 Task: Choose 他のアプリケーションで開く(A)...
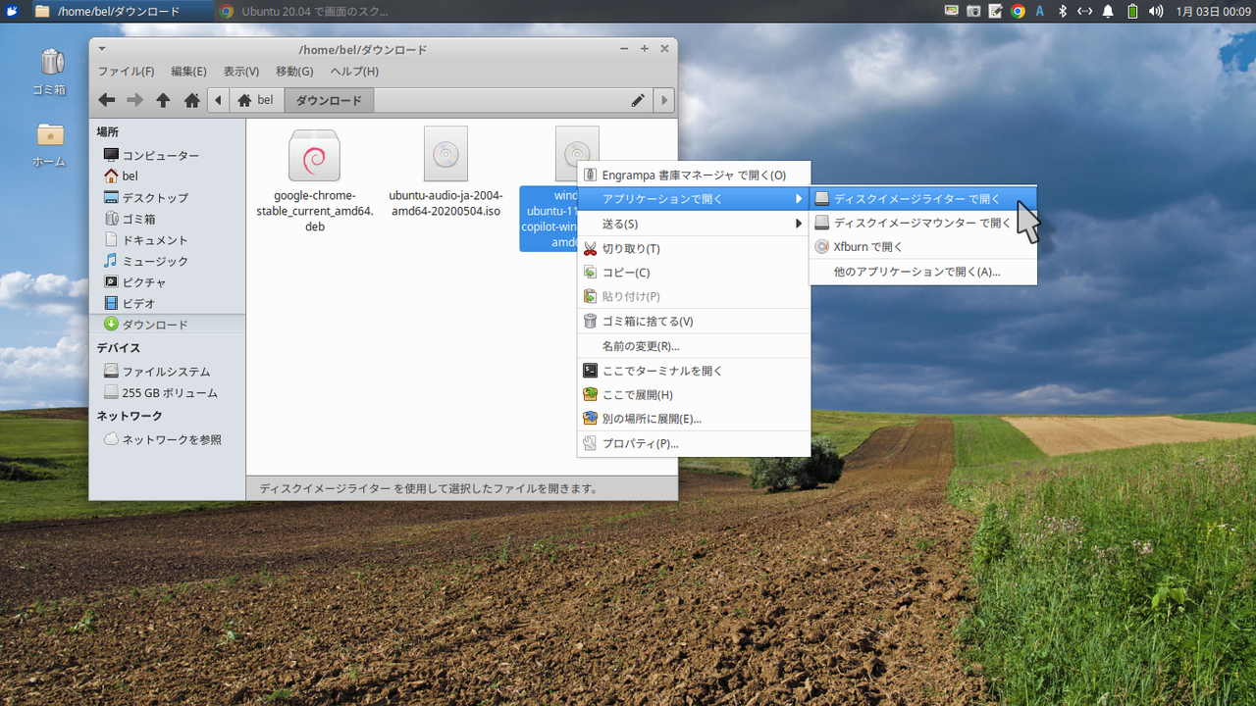(922, 272)
